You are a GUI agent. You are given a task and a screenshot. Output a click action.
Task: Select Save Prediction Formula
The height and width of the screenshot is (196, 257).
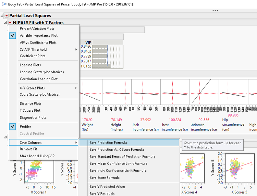tap(108, 143)
